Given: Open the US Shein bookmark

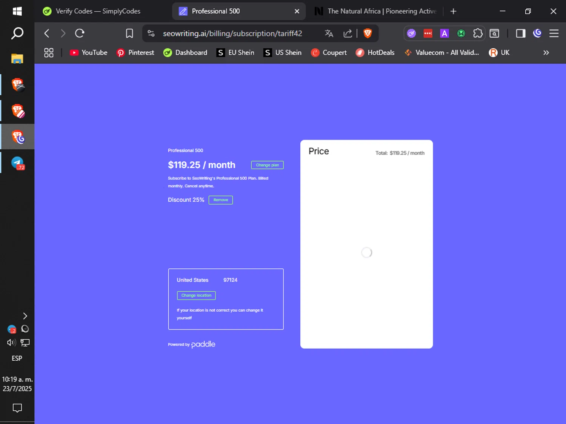Looking at the screenshot, I should [x=283, y=53].
